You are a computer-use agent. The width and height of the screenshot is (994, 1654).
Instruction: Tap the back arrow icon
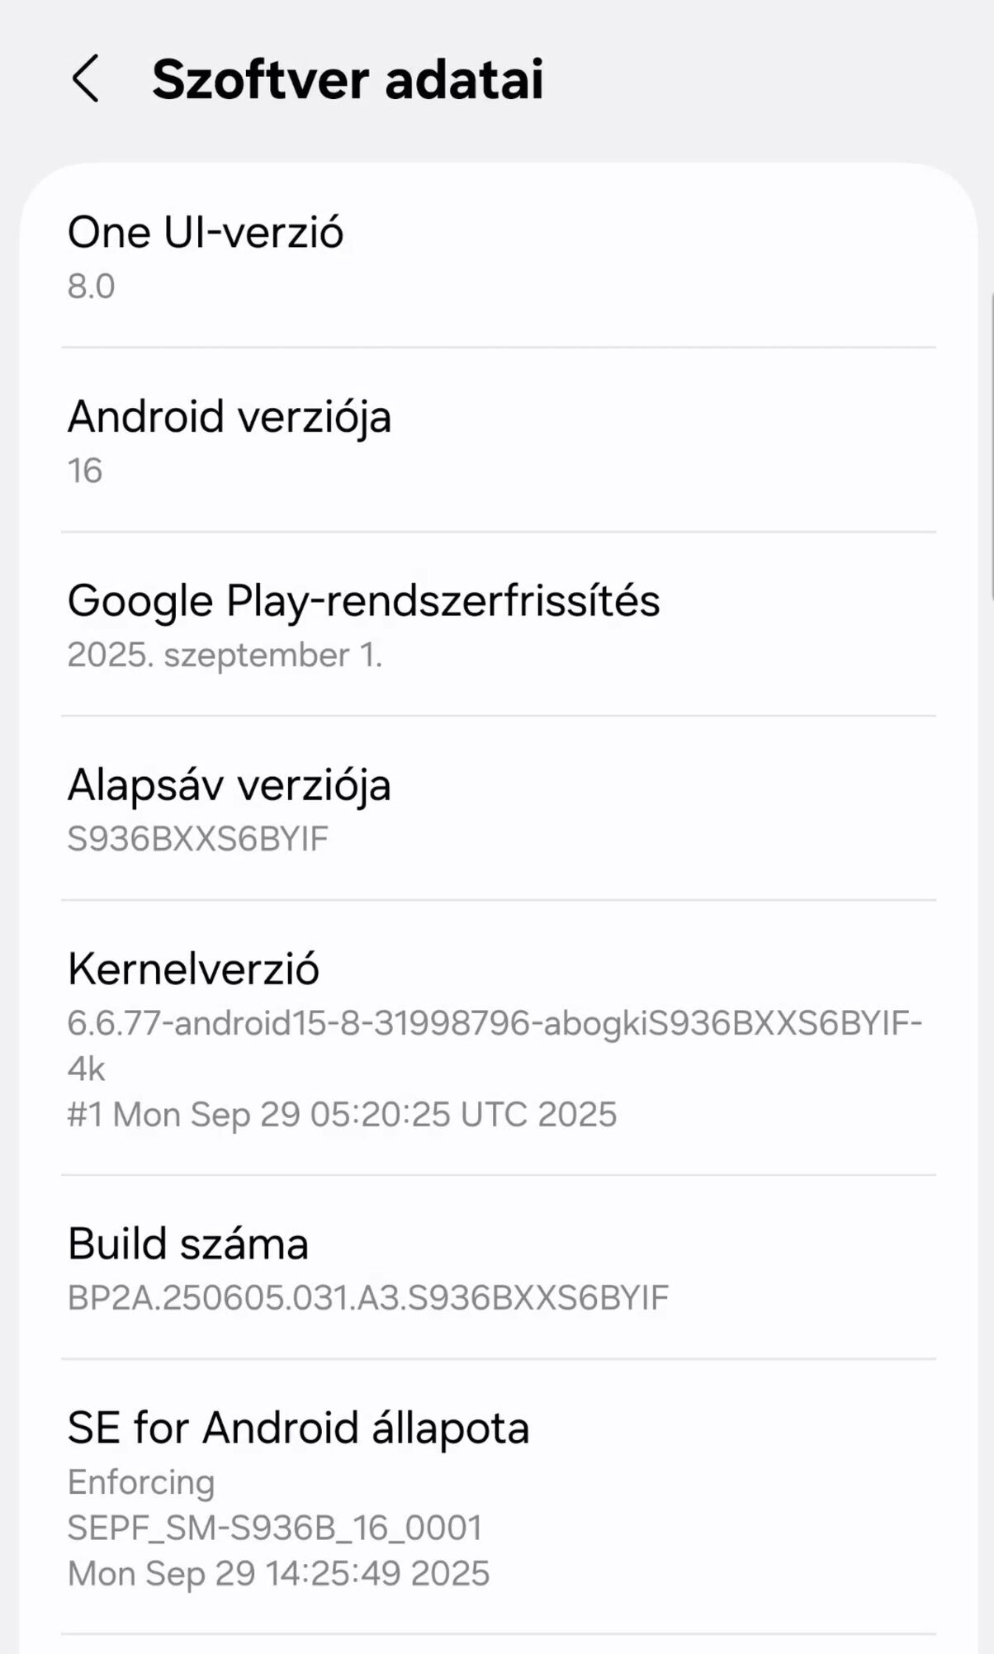85,79
